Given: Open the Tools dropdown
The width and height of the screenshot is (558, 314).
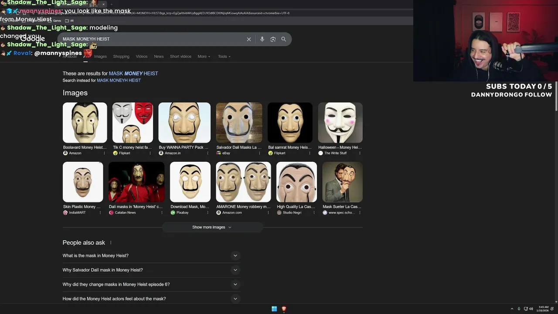Looking at the screenshot, I should tap(224, 57).
